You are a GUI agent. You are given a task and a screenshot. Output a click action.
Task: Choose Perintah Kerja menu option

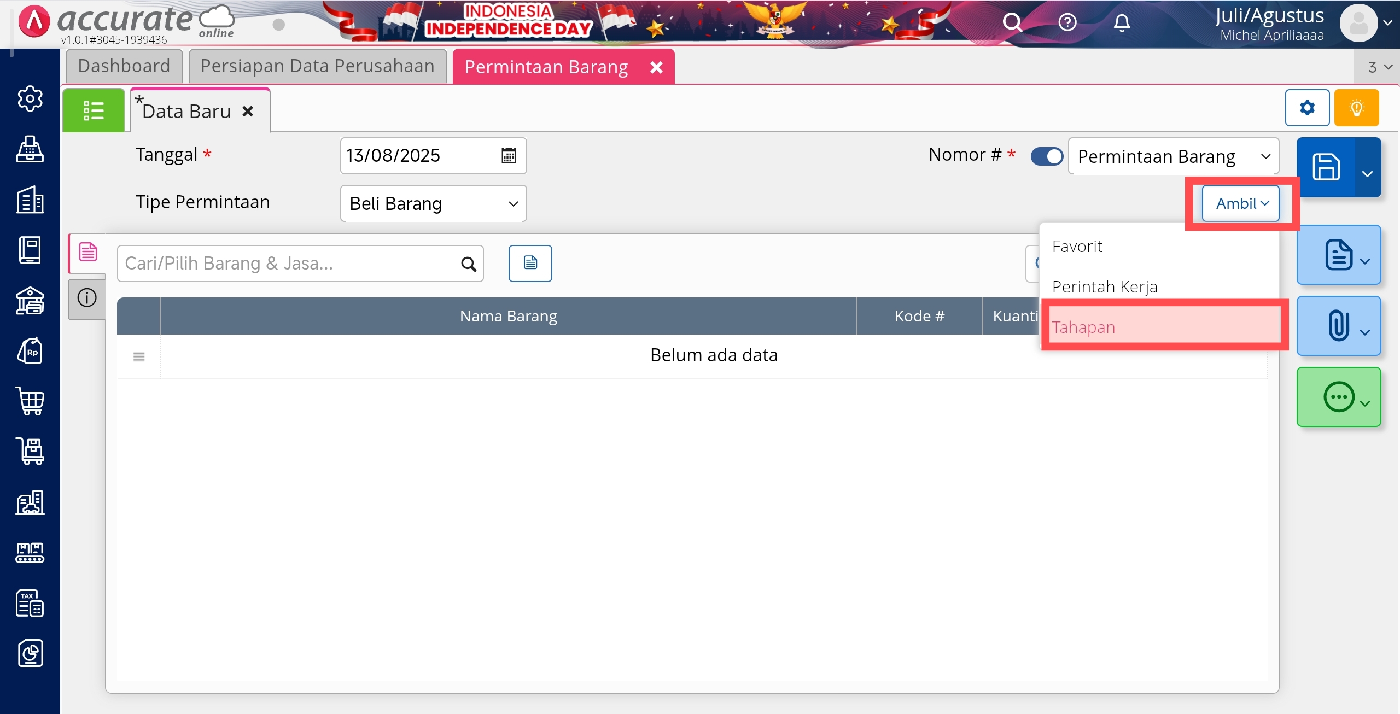click(1105, 286)
